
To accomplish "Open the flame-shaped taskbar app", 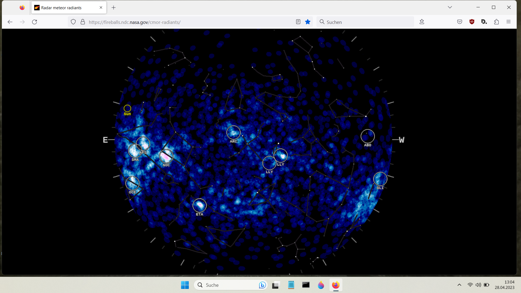I will point(321,285).
